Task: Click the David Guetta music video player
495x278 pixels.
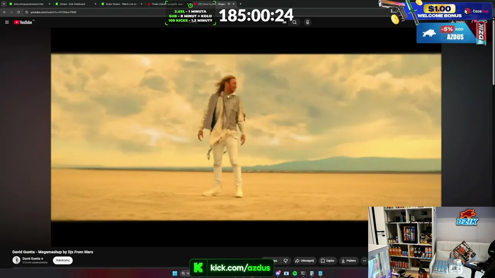Action: tap(246, 137)
